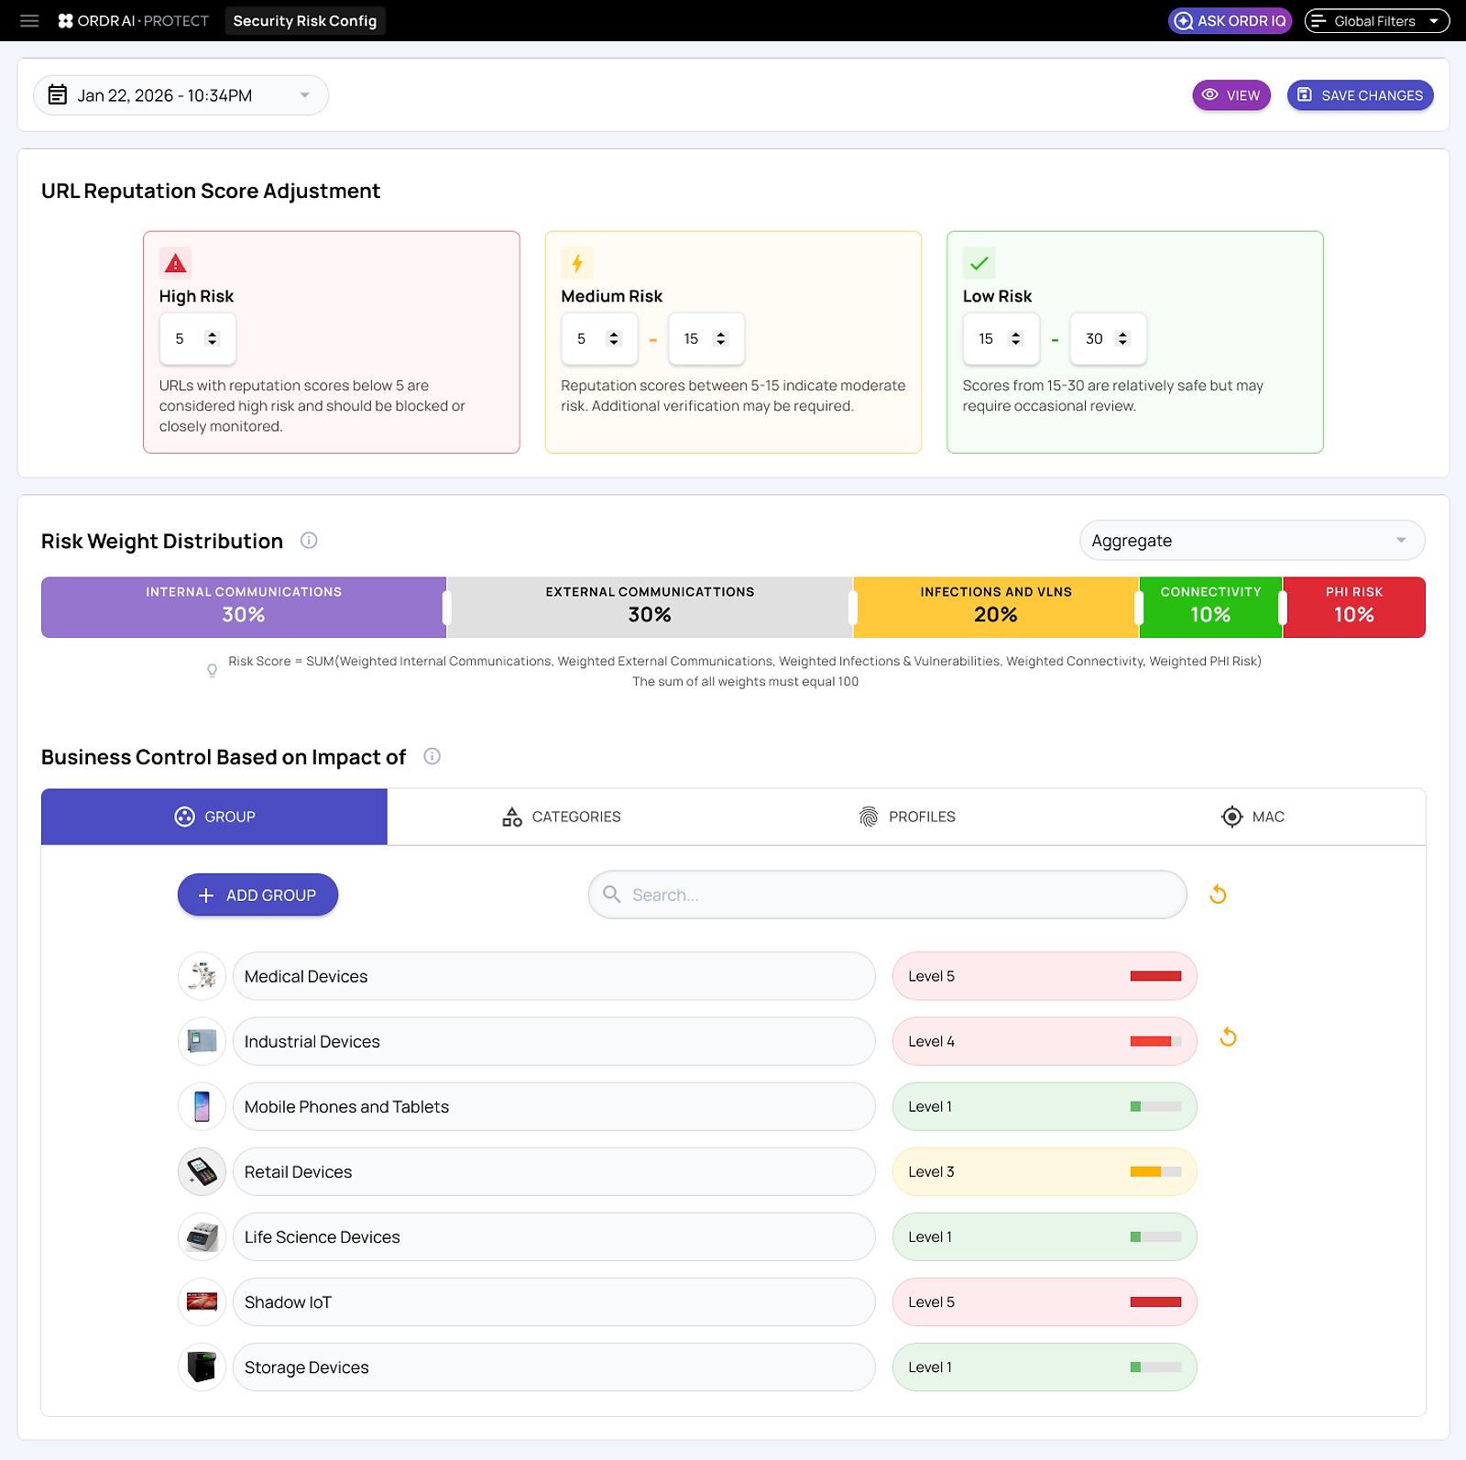Click the Low Risk checkmark icon
Viewport: 1466px width, 1460px height.
(979, 263)
